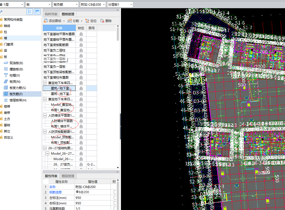This screenshot has height=210, width=285.
Task: Open the 名称 property link
Action: (52, 187)
